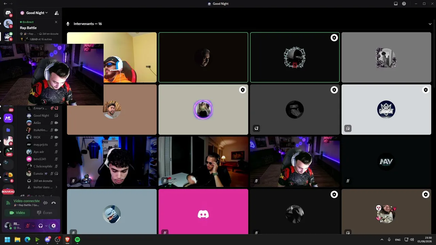Show hidden system tray icons
This screenshot has height=245, width=436.
(x=381, y=240)
